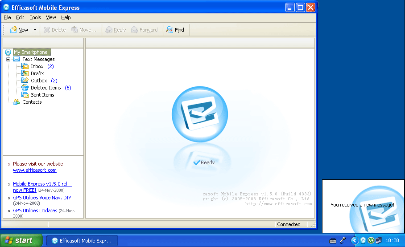
Task: Open the Edit menu
Action: (20, 17)
